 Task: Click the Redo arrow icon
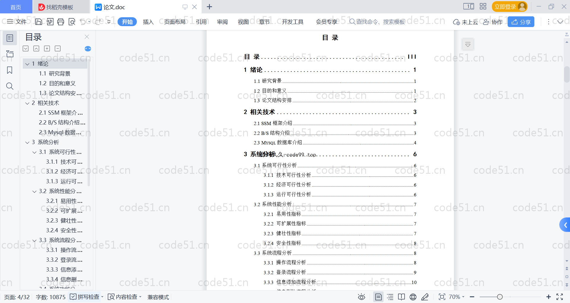point(98,22)
